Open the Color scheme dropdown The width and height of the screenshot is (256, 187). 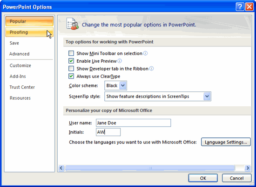123,85
